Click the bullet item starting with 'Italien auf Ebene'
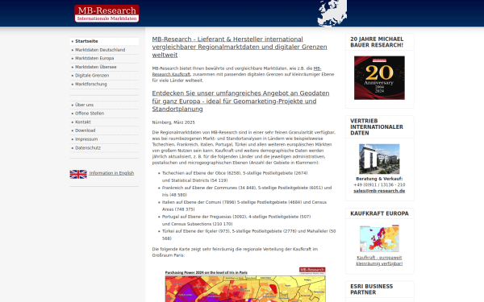Screen dimensions: 484x302 244,205
